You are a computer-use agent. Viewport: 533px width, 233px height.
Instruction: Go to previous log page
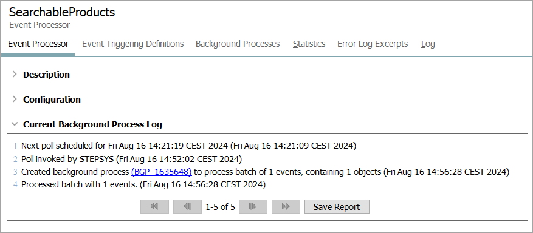tap(187, 206)
